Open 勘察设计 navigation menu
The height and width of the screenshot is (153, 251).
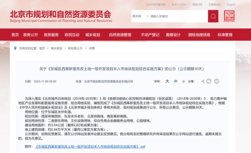(x=173, y=35)
